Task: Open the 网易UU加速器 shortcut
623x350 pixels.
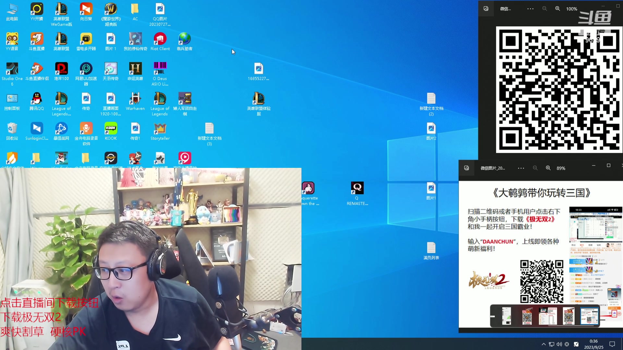Action: [x=86, y=69]
